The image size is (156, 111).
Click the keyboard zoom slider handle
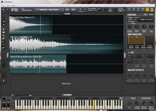pyautogui.click(x=18, y=95)
